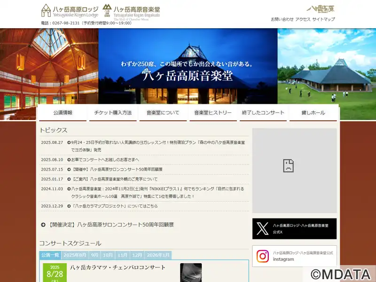This screenshot has height=282, width=376.
Task: Click the broken embed placeholder icon
Action: tap(288, 165)
